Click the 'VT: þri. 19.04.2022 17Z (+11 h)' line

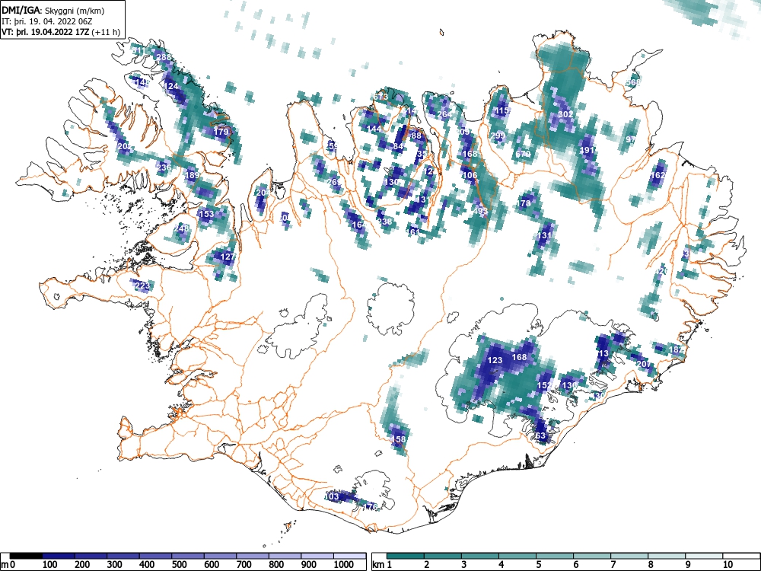click(61, 32)
